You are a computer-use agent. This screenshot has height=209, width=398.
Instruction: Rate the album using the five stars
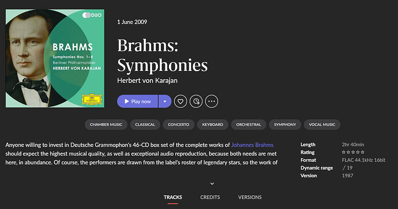pos(353,152)
